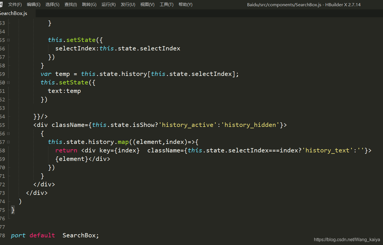383x245 pixels.
Task: Click 'this.state.isShow' expression
Action: (x=123, y=125)
